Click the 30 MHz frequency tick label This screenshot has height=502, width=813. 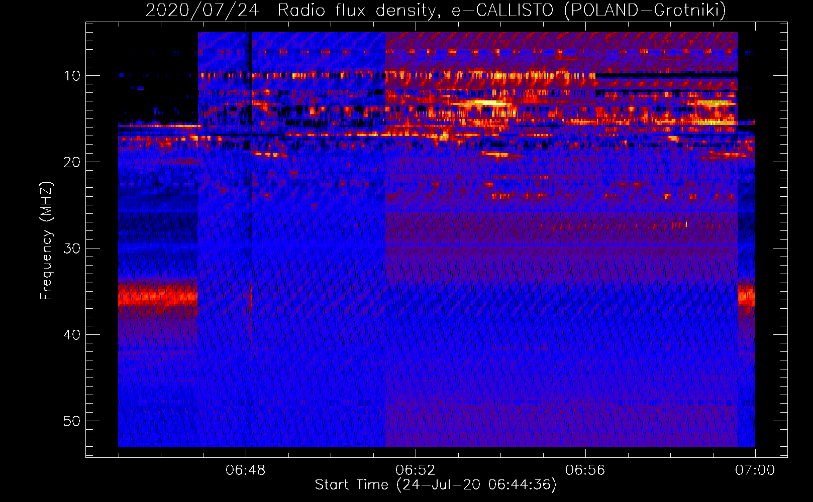[x=72, y=248]
